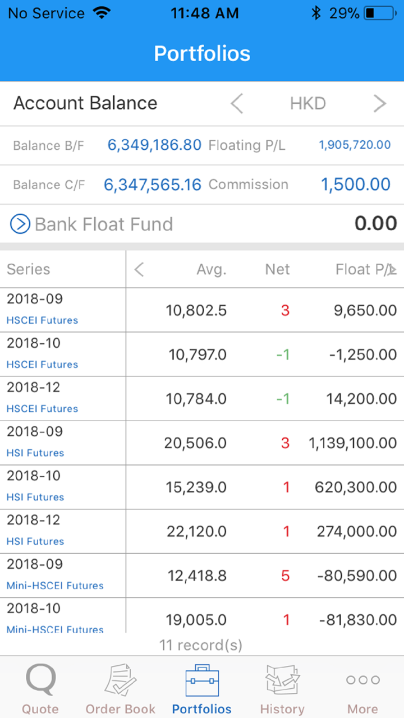This screenshot has height=718, width=404.
Task: Open the History map icon
Action: pyautogui.click(x=282, y=680)
